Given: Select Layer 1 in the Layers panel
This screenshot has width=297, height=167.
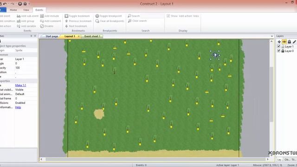Looking at the screenshot, I should (x=289, y=46).
